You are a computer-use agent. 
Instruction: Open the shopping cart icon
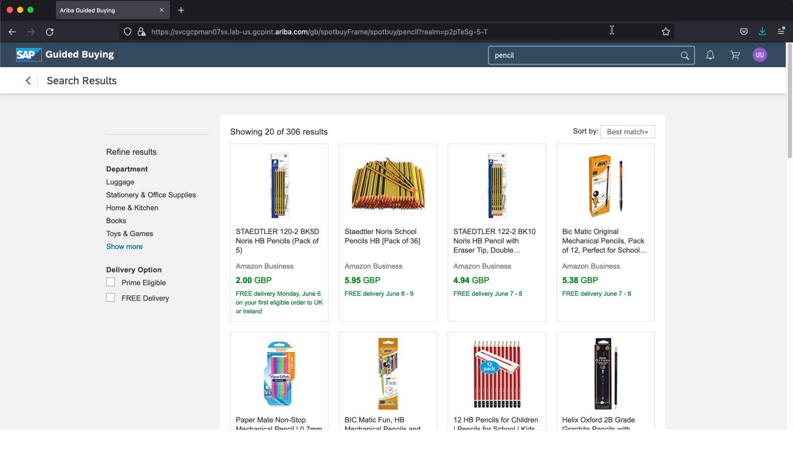pos(735,55)
